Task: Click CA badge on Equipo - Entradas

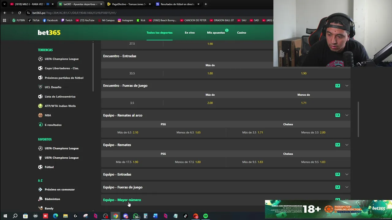Action: (337, 174)
